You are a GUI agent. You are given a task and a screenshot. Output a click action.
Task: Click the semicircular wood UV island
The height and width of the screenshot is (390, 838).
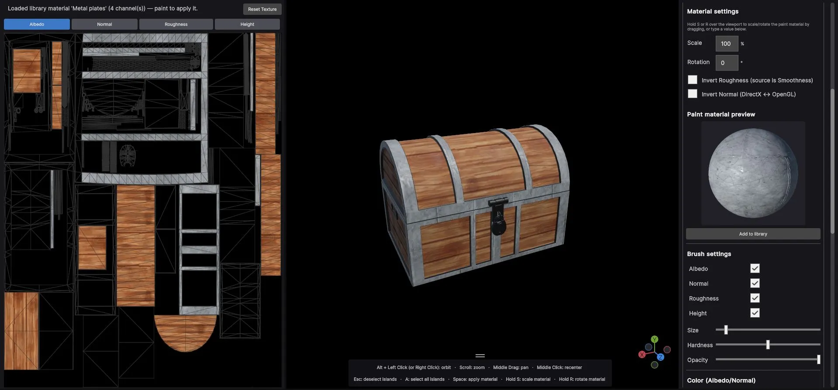pos(185,333)
